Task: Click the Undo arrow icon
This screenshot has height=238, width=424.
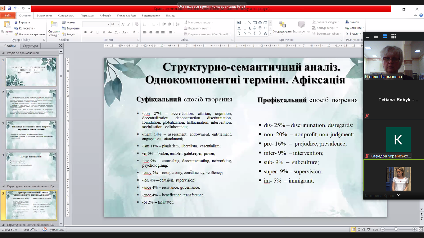Action: (15, 8)
